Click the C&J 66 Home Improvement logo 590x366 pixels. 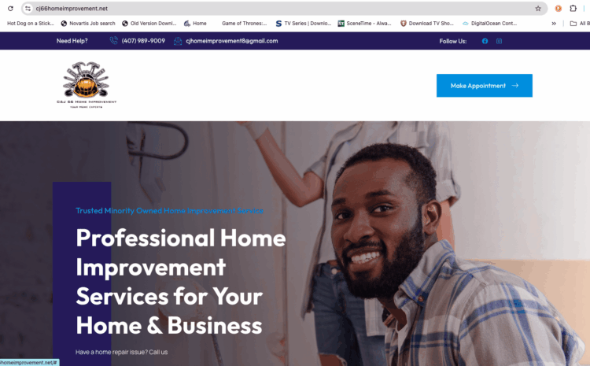point(87,85)
